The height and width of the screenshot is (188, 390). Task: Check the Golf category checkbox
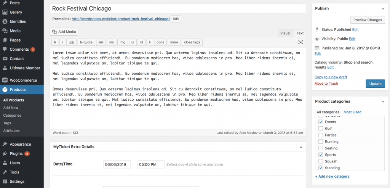[321, 129]
